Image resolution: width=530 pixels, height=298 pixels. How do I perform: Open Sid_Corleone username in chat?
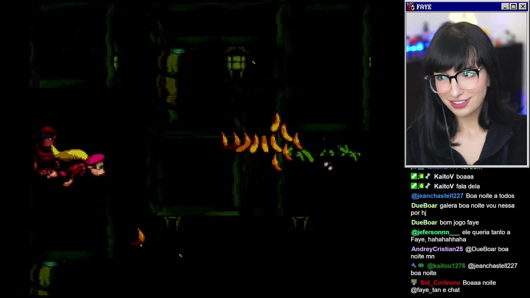pyautogui.click(x=440, y=283)
